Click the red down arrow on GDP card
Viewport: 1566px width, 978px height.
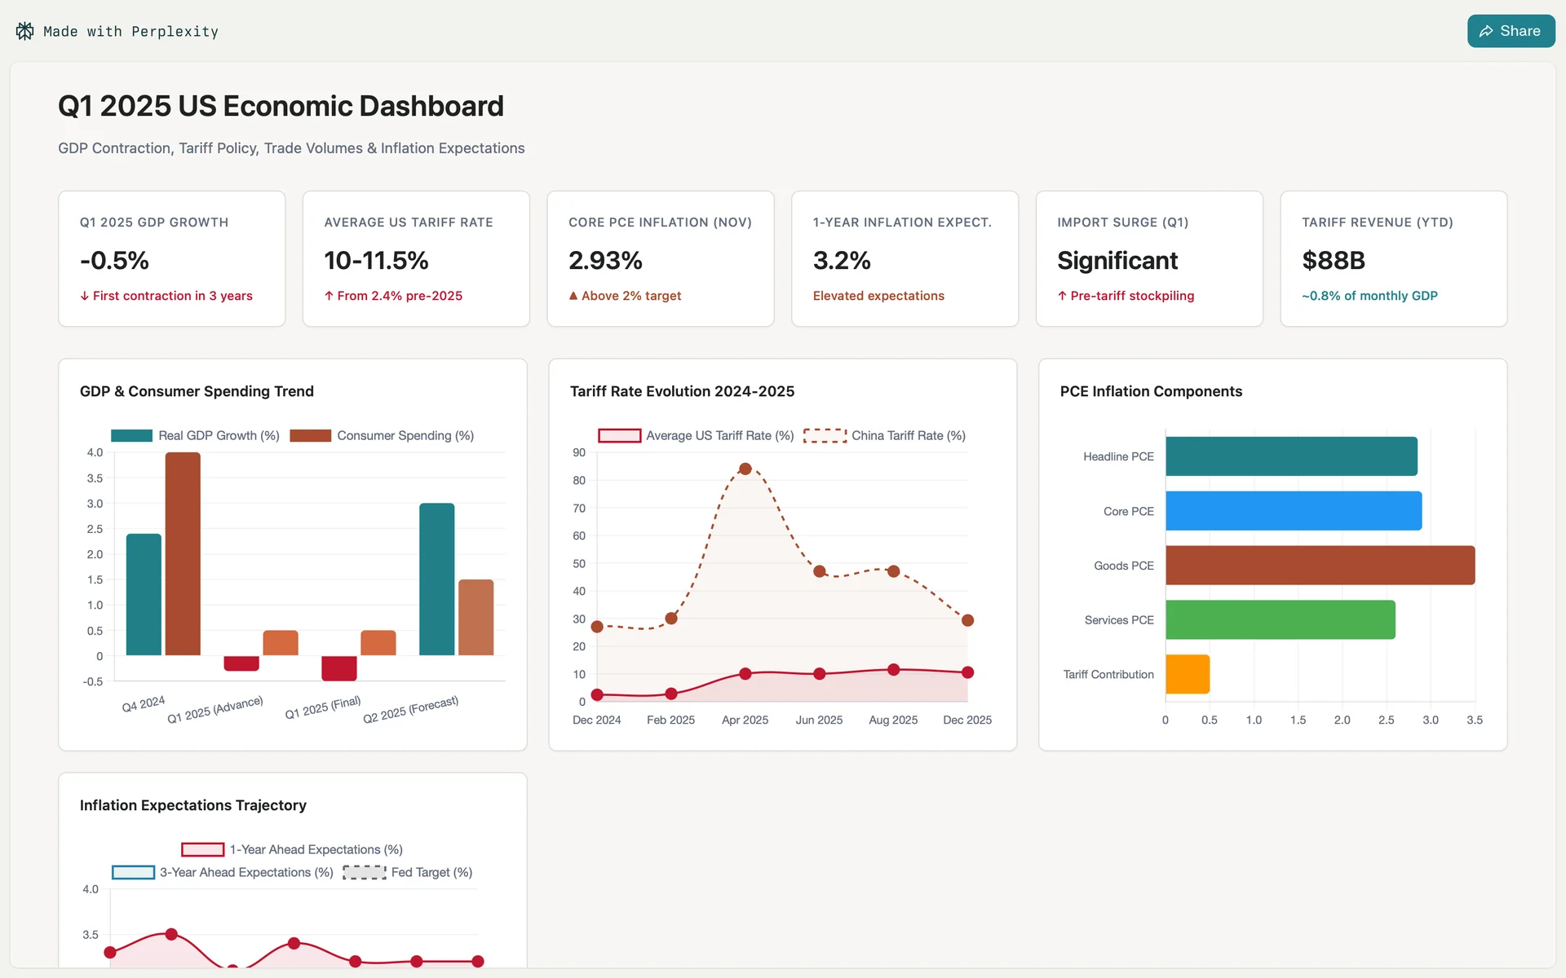[x=84, y=296]
